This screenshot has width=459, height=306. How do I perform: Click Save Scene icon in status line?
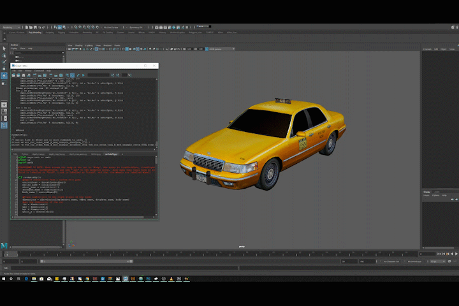point(35,27)
